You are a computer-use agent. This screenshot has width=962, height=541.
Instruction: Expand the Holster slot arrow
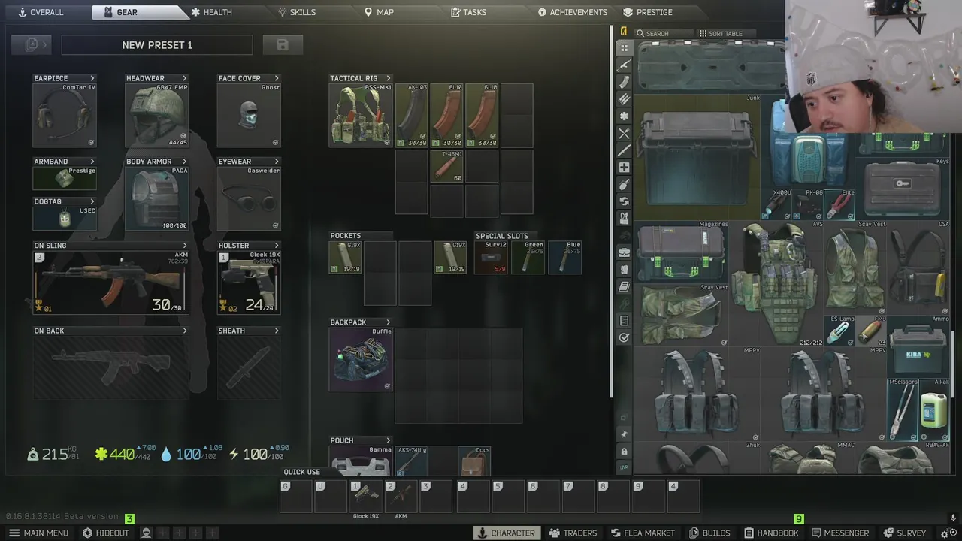[x=277, y=246]
